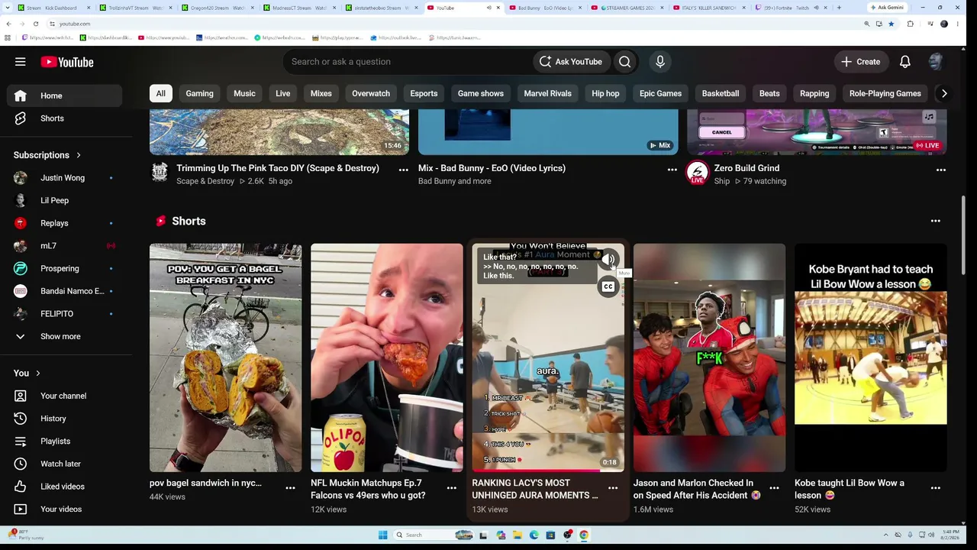This screenshot has height=550, width=977.
Task: Select the Marvel Rivals filter chip
Action: tap(547, 93)
